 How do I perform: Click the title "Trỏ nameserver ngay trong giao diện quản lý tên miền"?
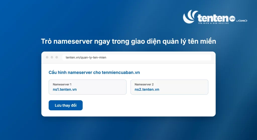[x=128, y=41]
